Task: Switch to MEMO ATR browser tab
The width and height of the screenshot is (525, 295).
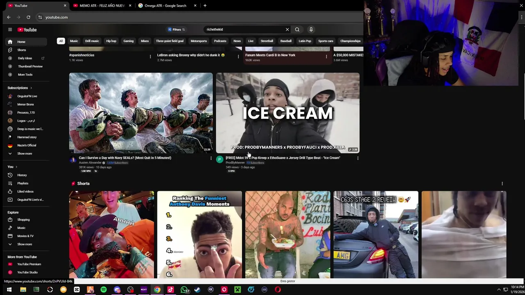Action: [x=102, y=6]
